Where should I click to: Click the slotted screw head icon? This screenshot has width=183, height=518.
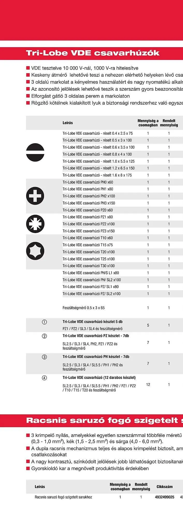pos(35,152)
